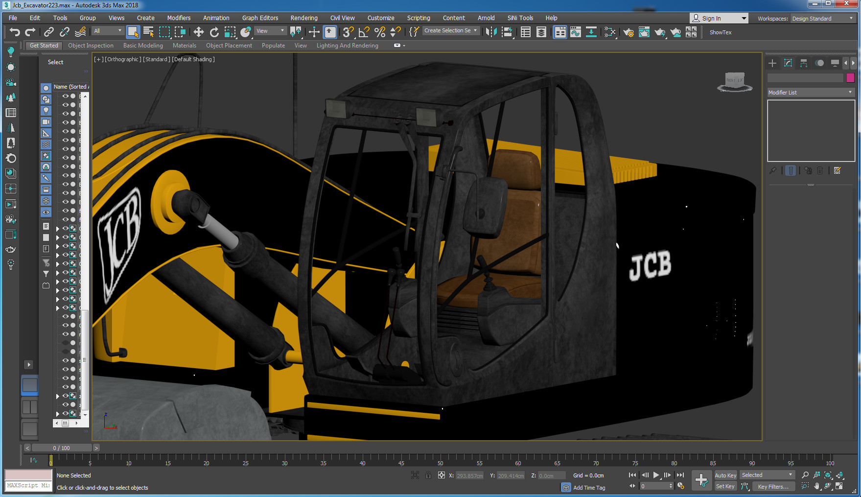The height and width of the screenshot is (497, 861).
Task: Click the pink object color swatch
Action: point(850,77)
